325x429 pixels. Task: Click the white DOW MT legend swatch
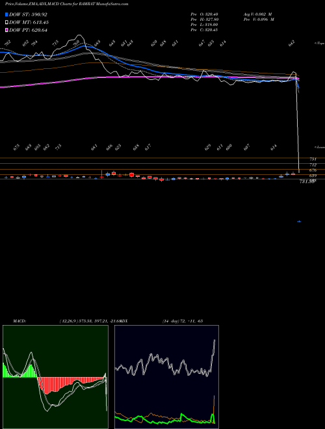[7, 22]
